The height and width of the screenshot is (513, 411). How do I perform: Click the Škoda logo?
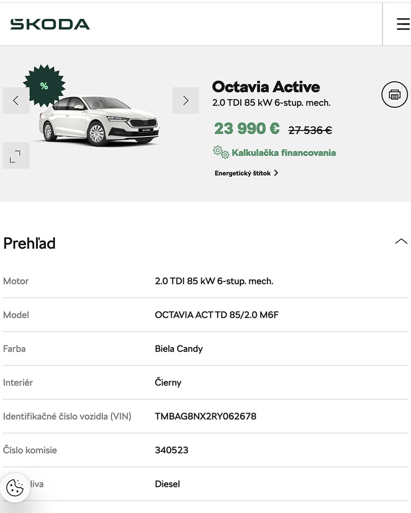(50, 24)
